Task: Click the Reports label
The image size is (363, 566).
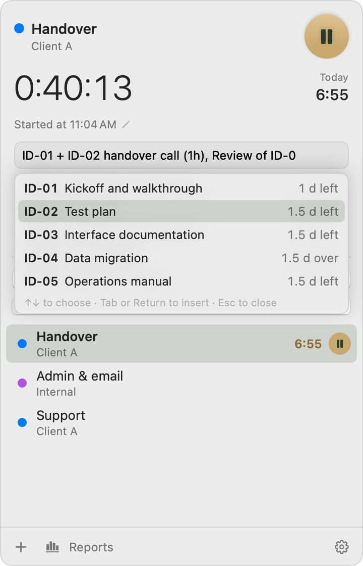Action: pyautogui.click(x=91, y=547)
